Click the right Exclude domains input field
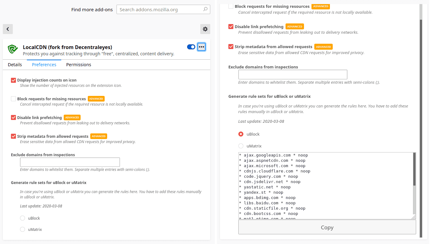 (x=293, y=74)
